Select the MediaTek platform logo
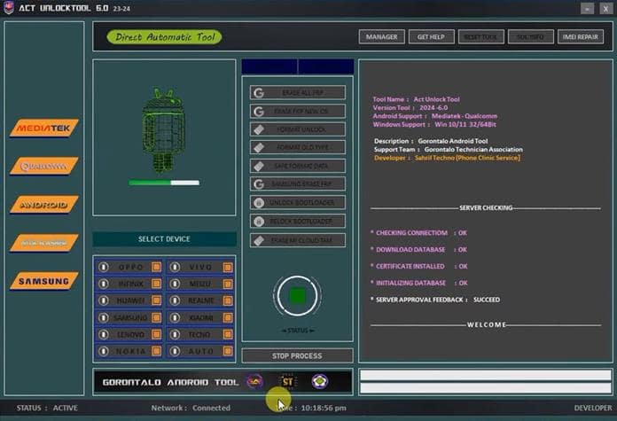This screenshot has height=421, width=617. point(44,129)
